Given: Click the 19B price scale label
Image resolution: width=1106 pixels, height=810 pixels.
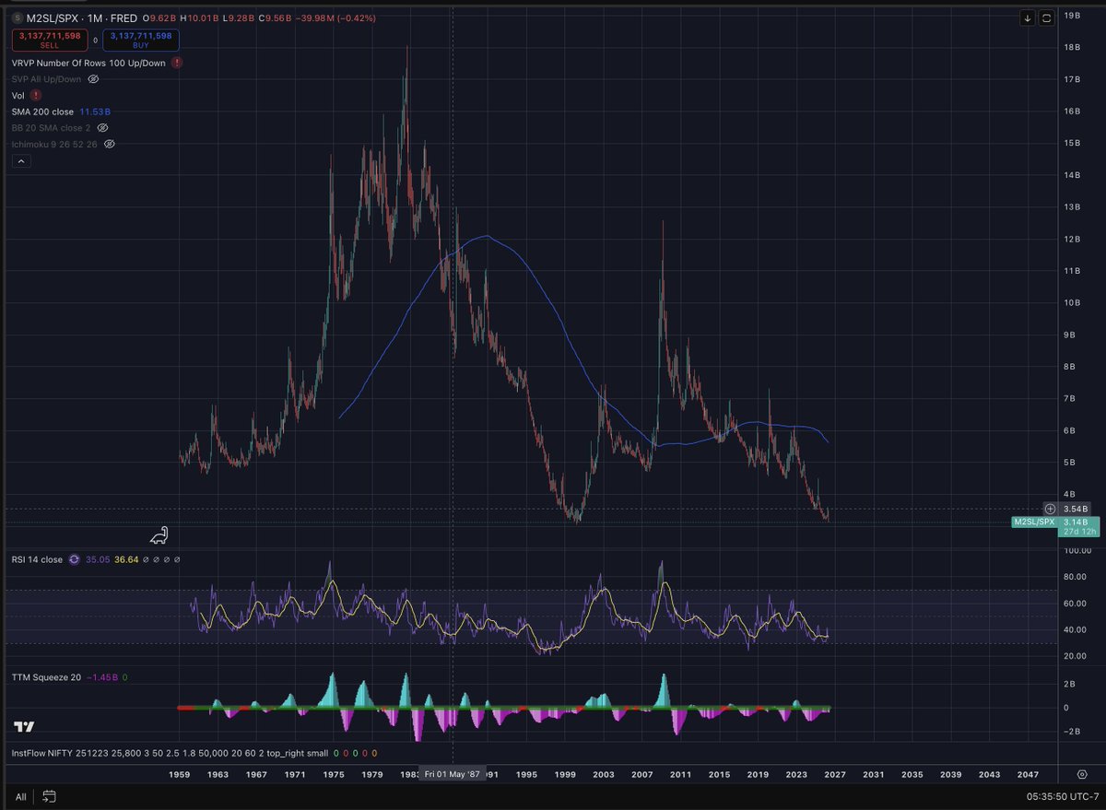Looking at the screenshot, I should point(1071,16).
